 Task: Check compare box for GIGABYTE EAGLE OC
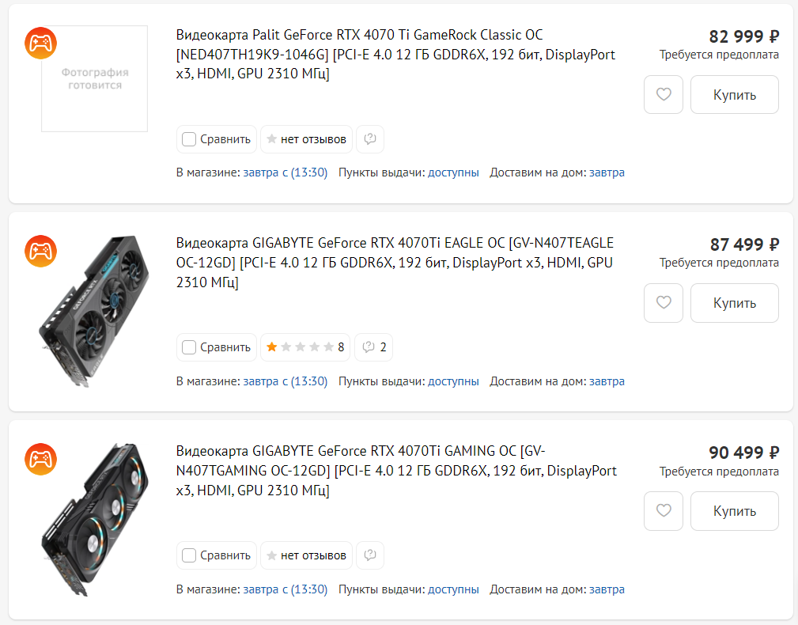(189, 347)
